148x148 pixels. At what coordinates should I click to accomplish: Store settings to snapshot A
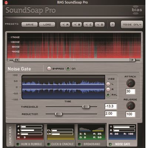point(65,24)
